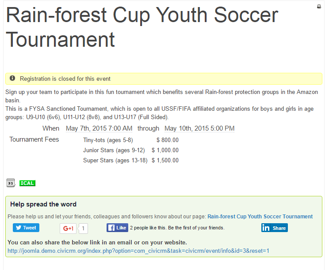Download the green ICAL badge

pyautogui.click(x=27, y=183)
